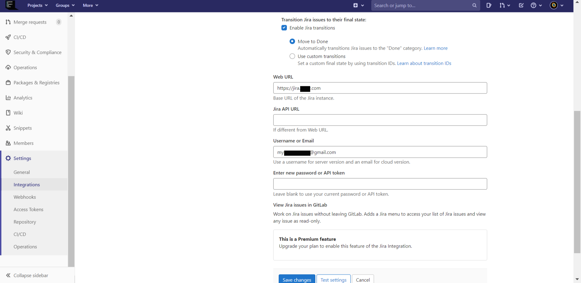The width and height of the screenshot is (581, 283).
Task: Open the new item plus menu
Action: [359, 5]
